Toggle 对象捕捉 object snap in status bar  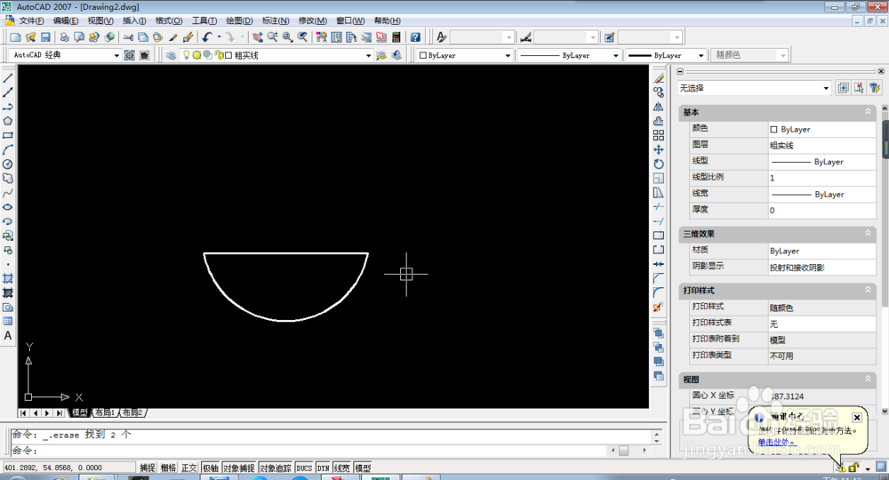click(x=238, y=468)
